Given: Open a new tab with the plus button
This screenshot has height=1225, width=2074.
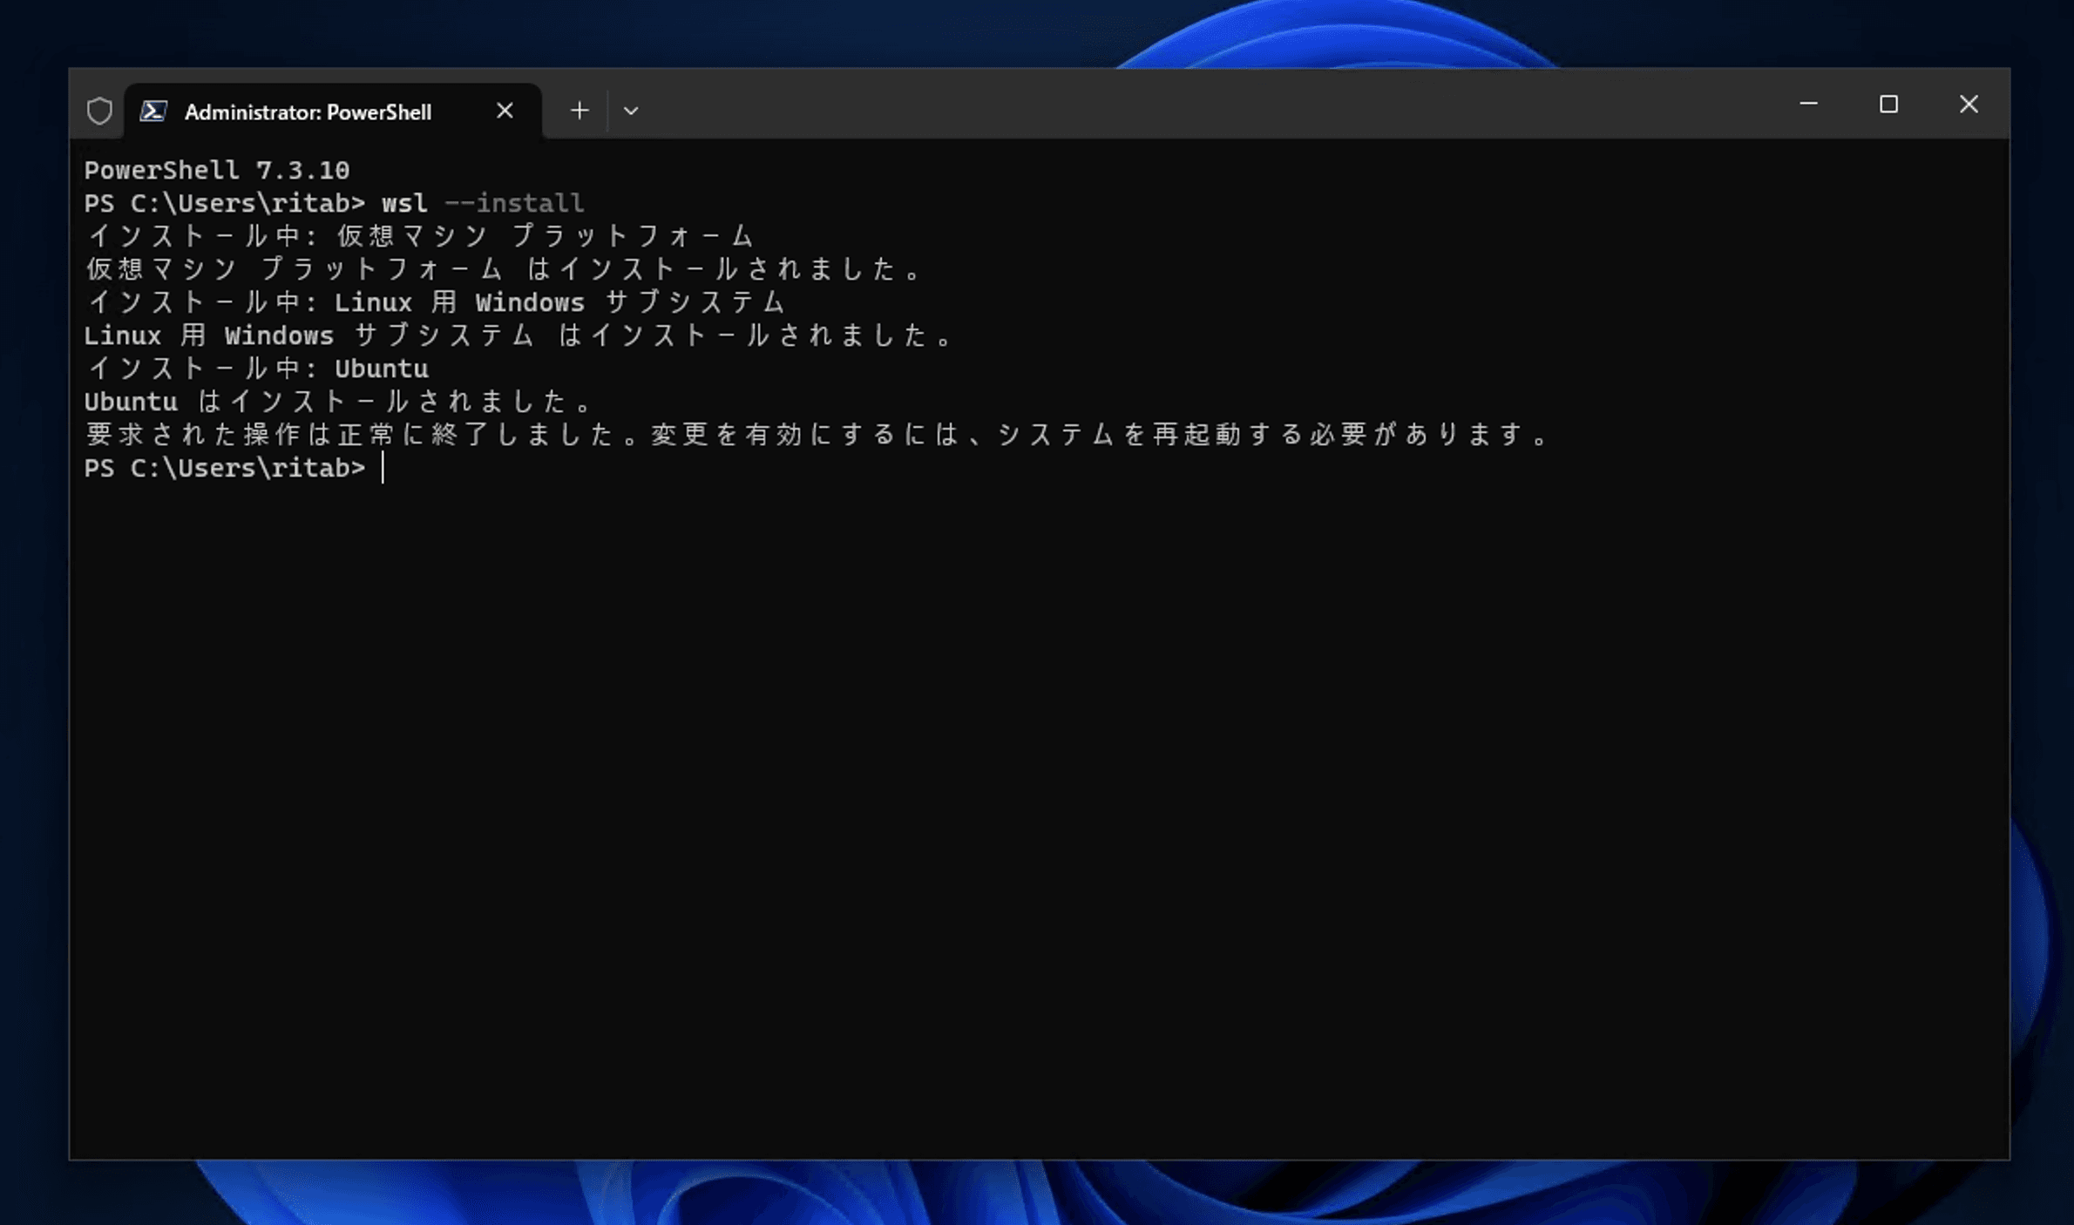Looking at the screenshot, I should tap(579, 111).
